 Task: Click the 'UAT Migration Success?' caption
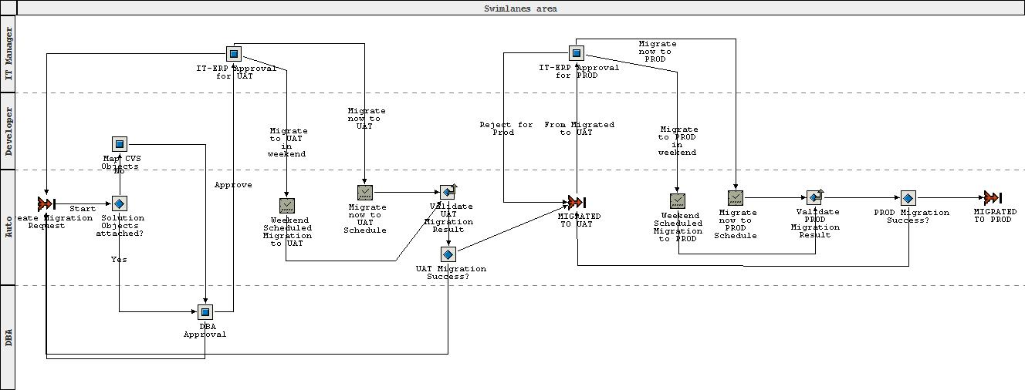pos(452,273)
